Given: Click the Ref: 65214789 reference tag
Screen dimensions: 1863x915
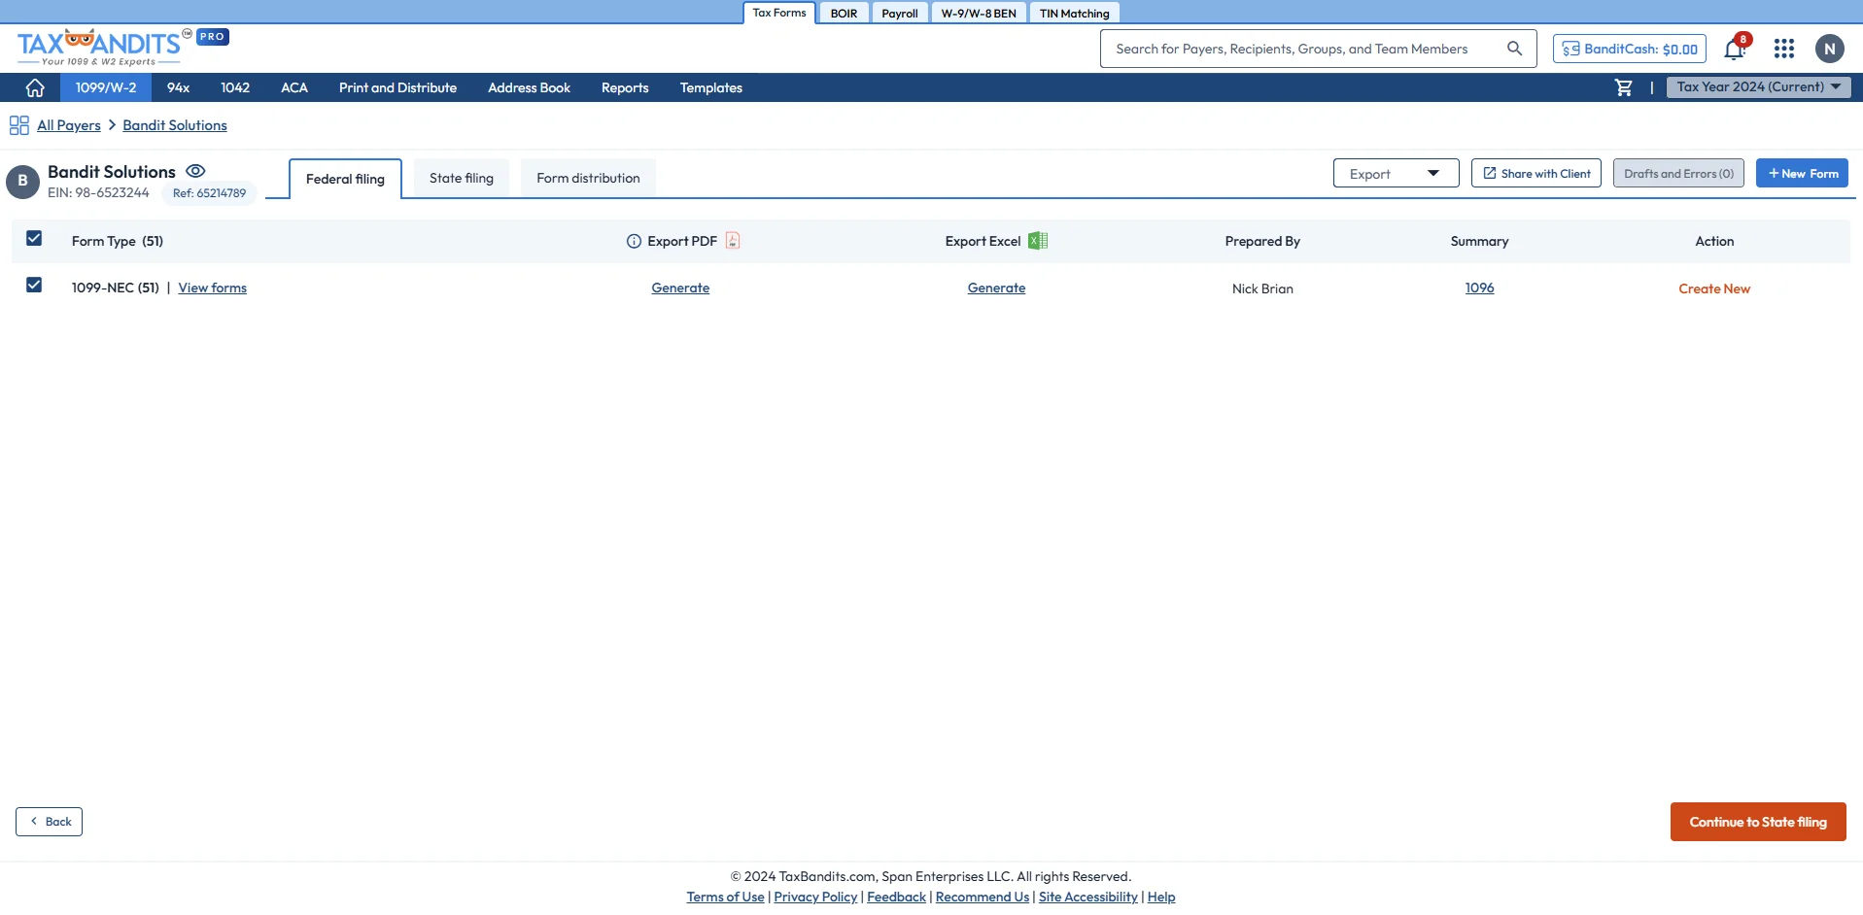Looking at the screenshot, I should point(209,193).
